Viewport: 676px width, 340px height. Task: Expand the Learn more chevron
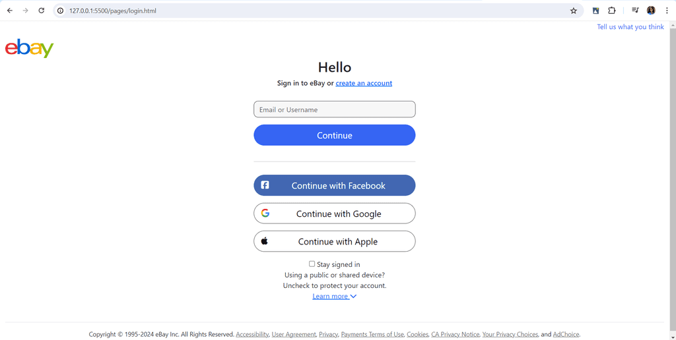[x=353, y=296]
